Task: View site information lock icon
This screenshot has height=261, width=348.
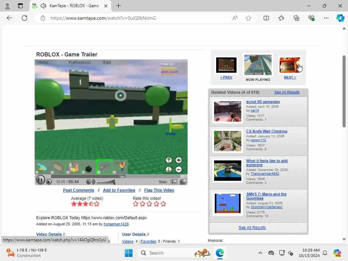Action: [x=43, y=18]
